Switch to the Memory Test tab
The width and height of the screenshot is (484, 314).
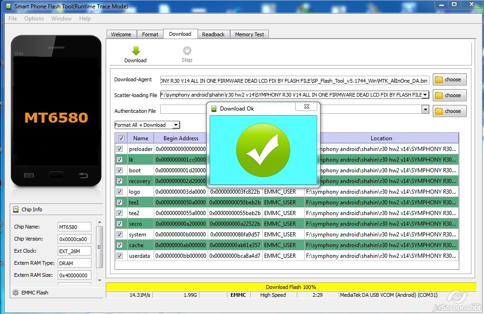pyautogui.click(x=249, y=34)
